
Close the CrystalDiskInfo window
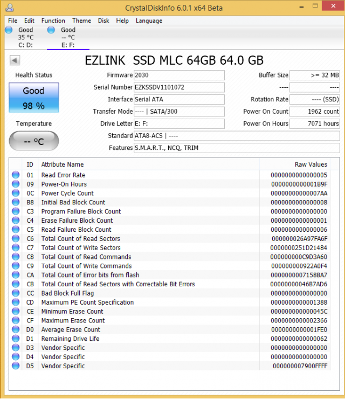(333, 6)
